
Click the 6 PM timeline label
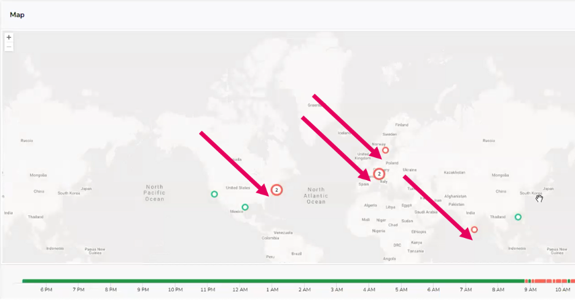pos(46,289)
